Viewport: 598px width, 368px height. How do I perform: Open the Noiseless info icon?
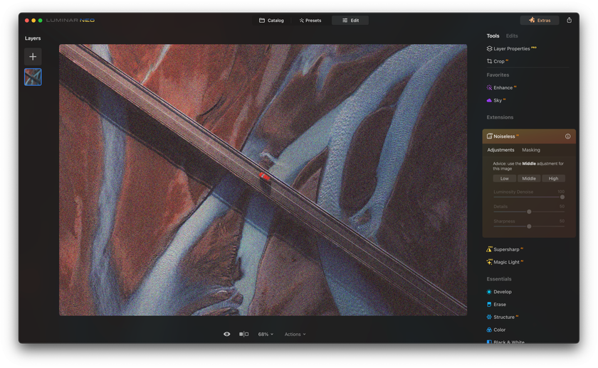pyautogui.click(x=567, y=136)
